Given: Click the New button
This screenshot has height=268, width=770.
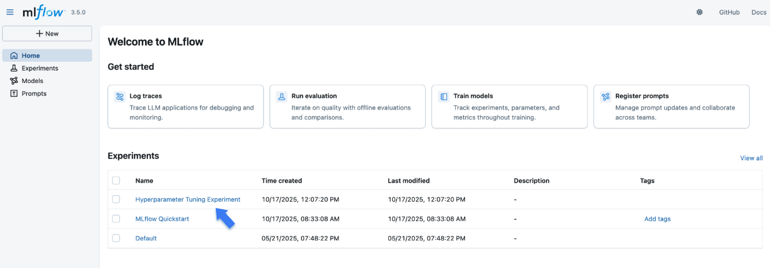Looking at the screenshot, I should click(47, 33).
